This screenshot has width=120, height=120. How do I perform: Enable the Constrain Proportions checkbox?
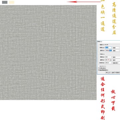[x=99, y=68]
